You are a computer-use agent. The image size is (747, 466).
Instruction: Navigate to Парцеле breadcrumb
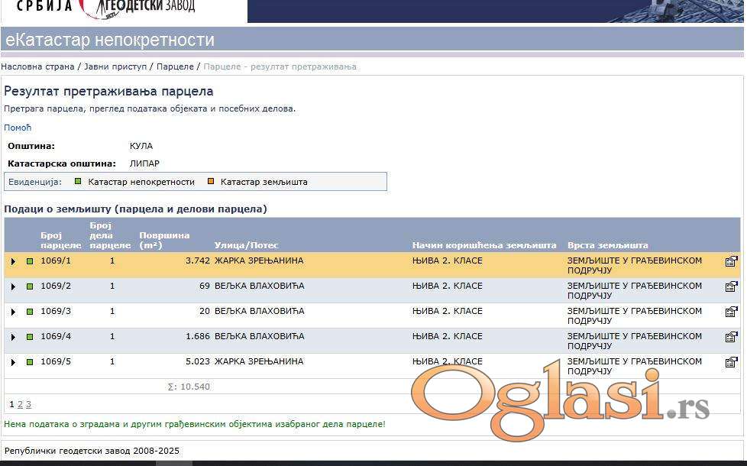175,66
